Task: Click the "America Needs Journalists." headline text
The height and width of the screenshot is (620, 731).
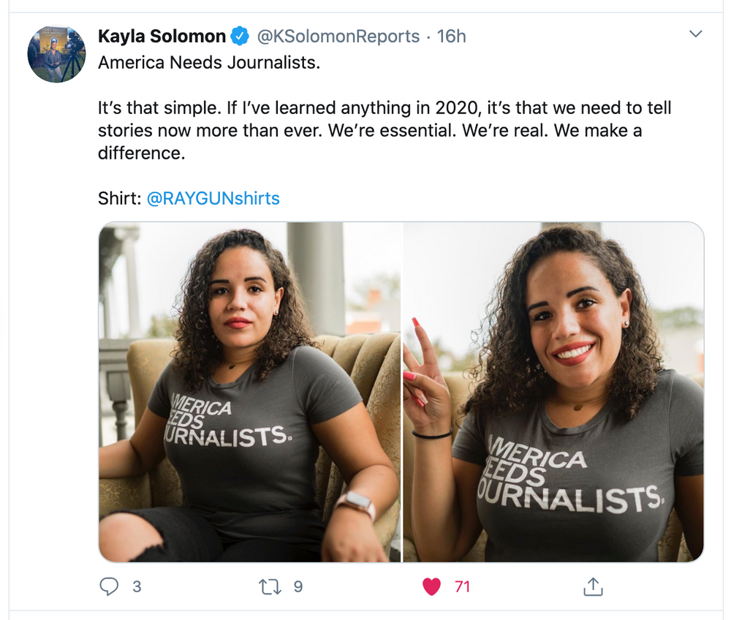Action: tap(209, 63)
